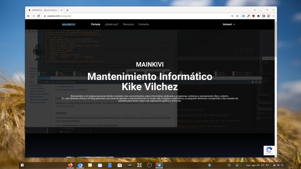Image resolution: width=301 pixels, height=169 pixels.
Task: Open the Recursos menu item
Action: click(128, 24)
